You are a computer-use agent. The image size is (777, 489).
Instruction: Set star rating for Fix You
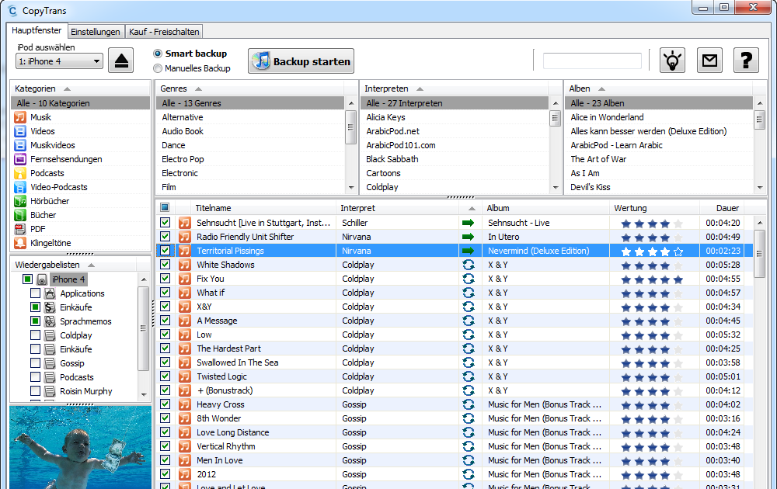[x=652, y=279]
